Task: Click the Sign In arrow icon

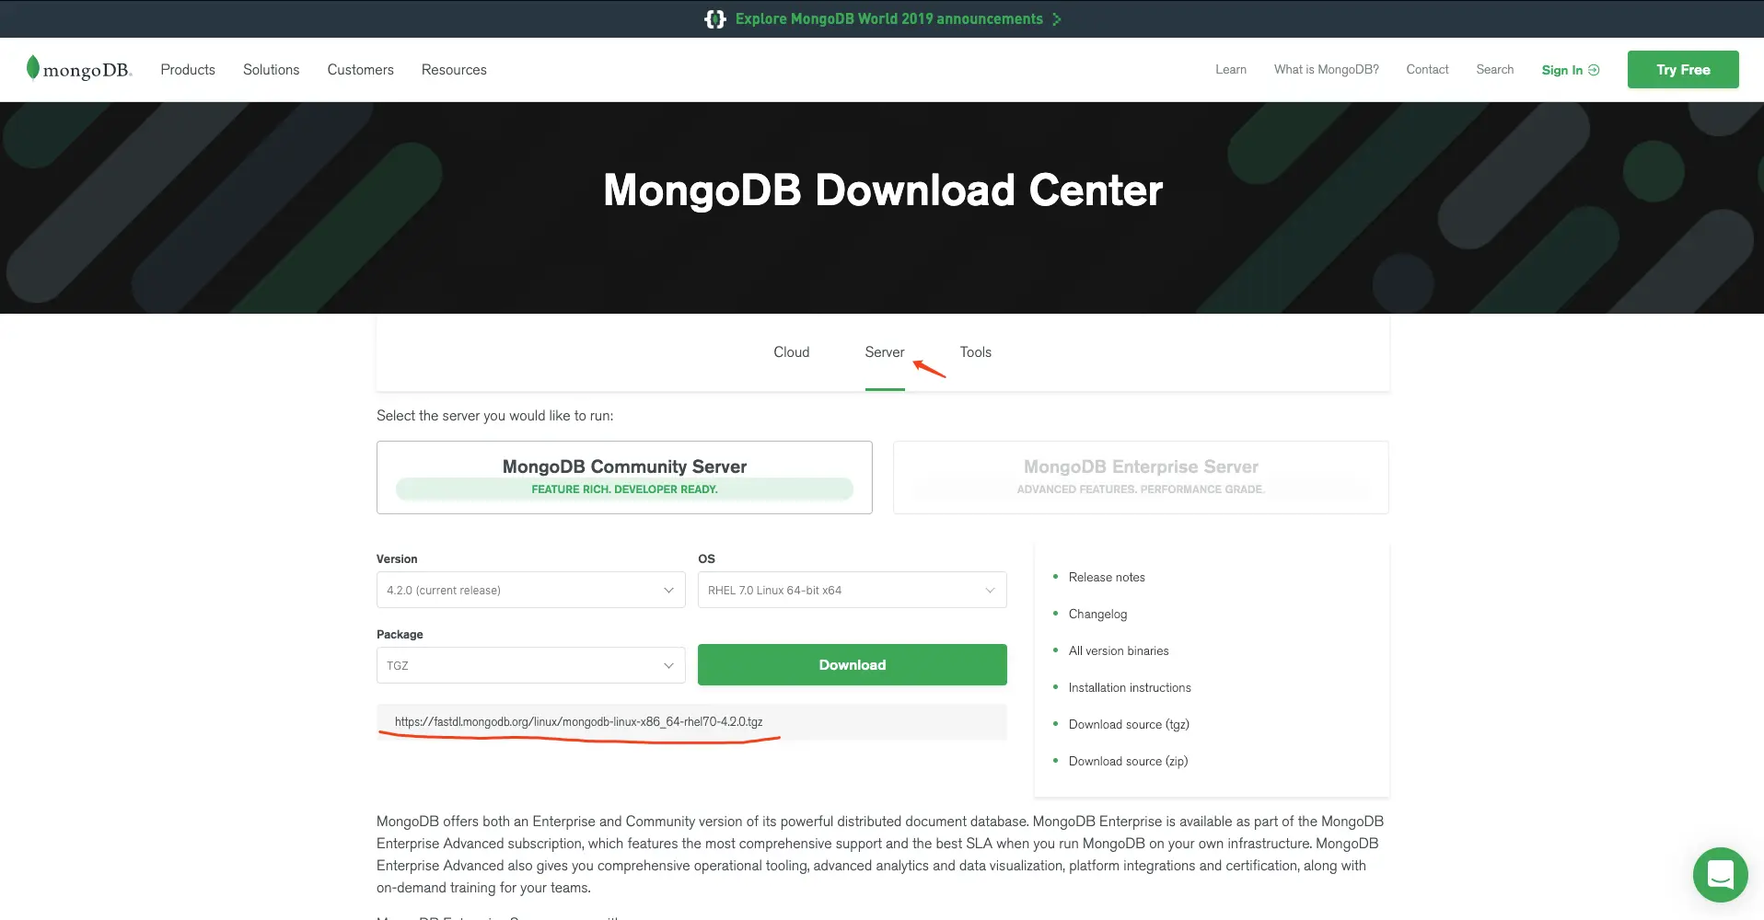Action: point(1594,70)
